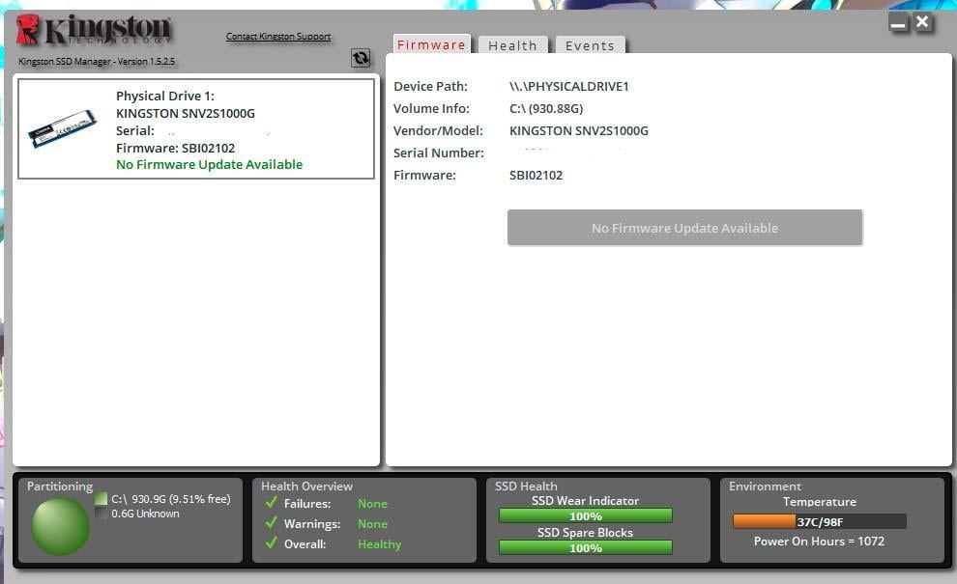957x584 pixels.
Task: Click the Failures green checkmark icon
Action: coord(272,503)
